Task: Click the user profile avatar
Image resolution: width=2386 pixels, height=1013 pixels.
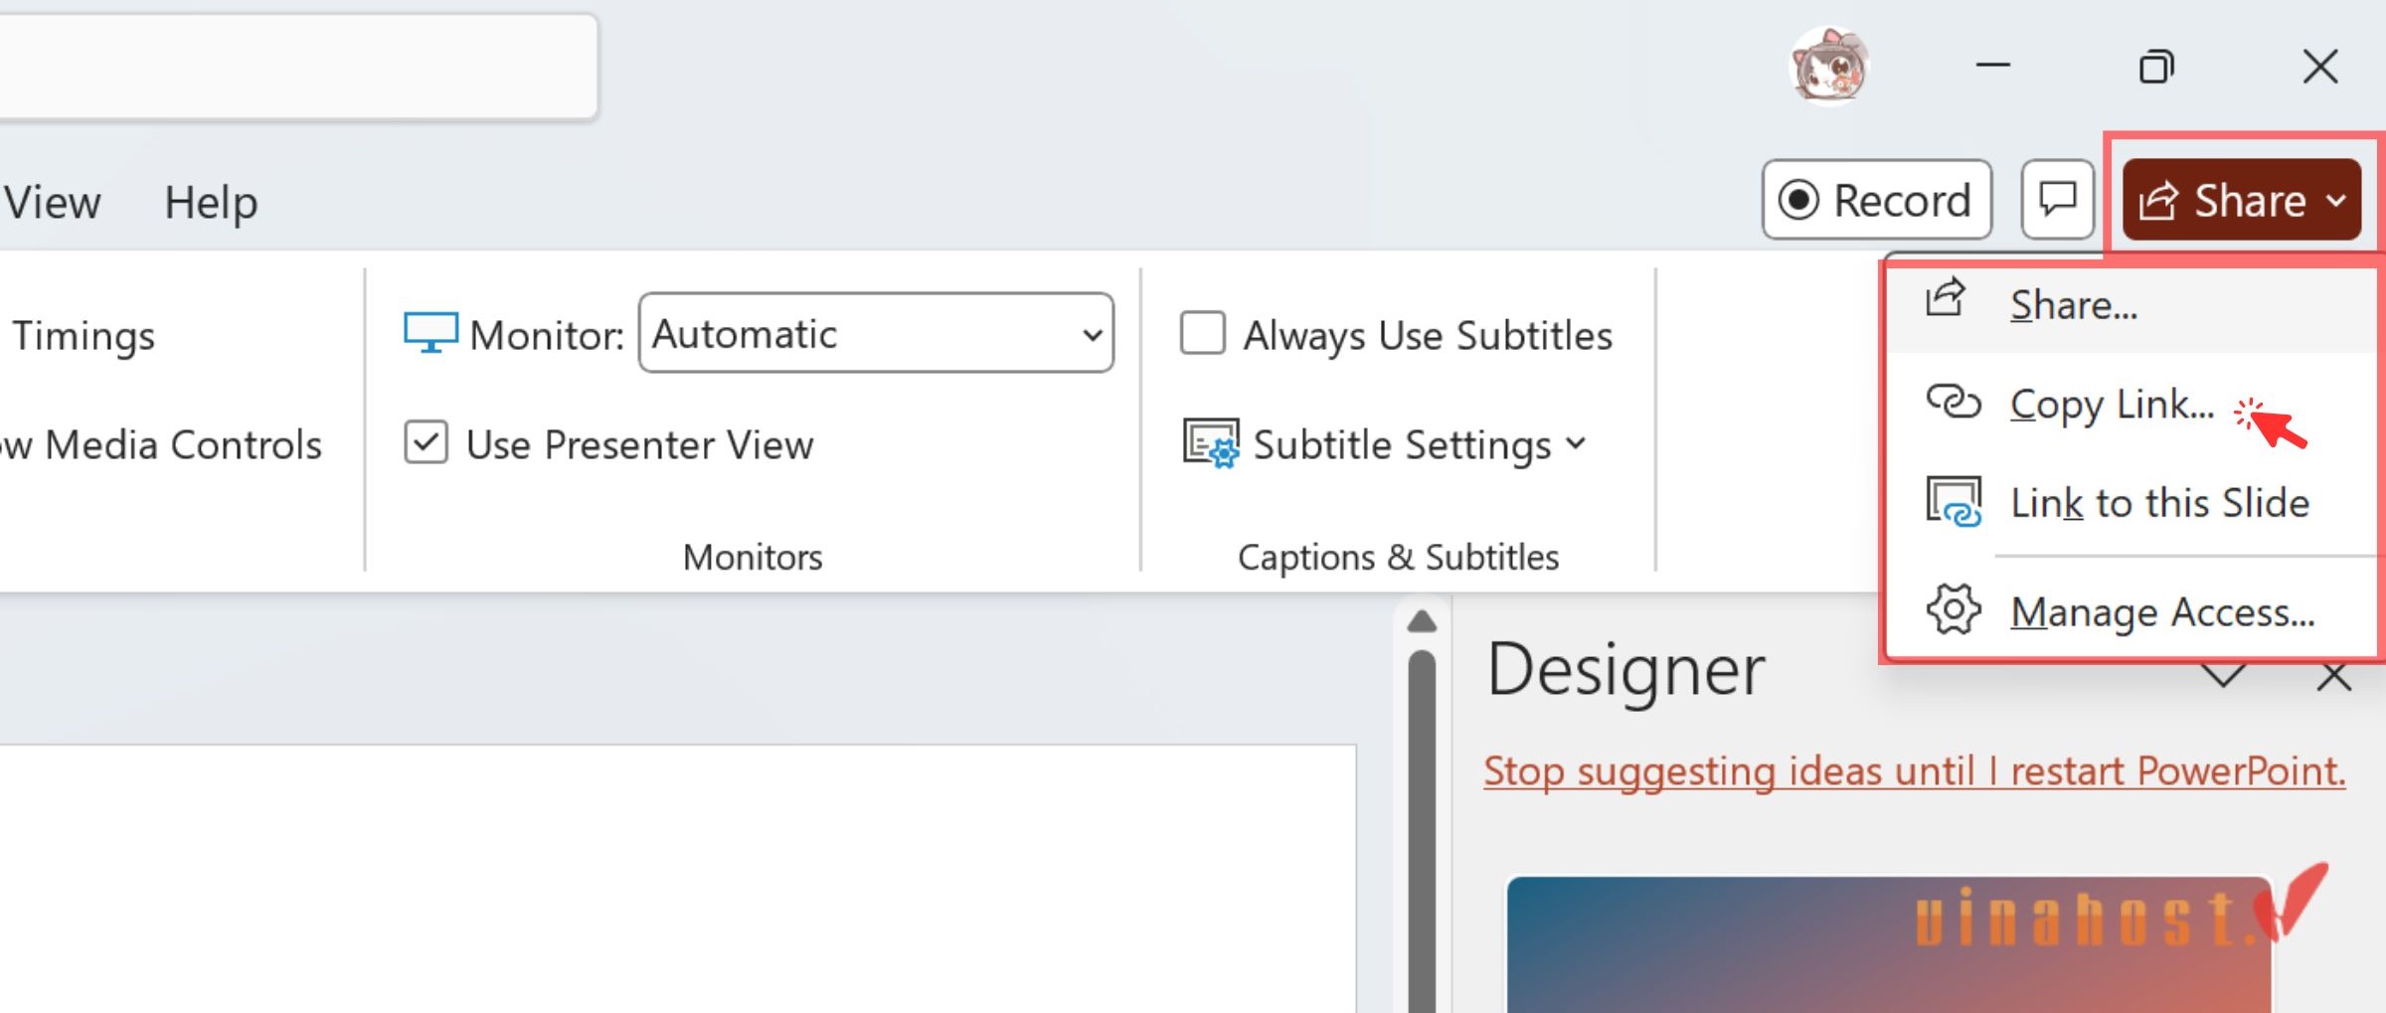Action: [x=1829, y=67]
